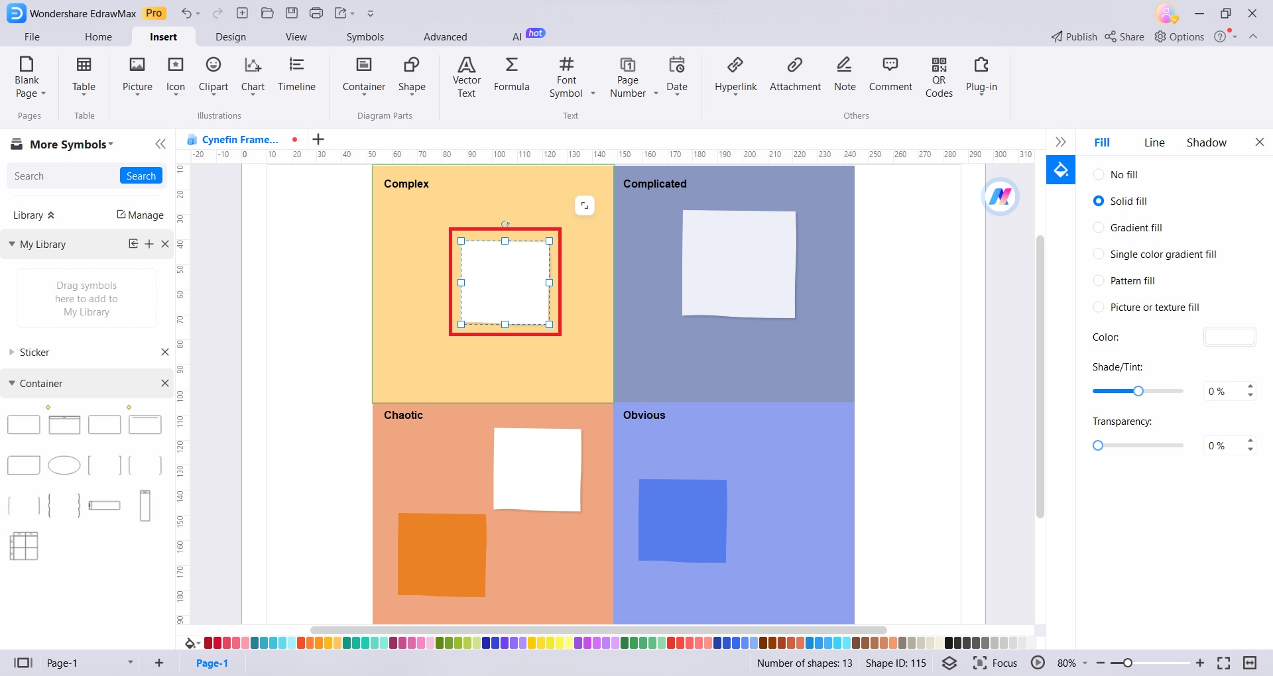
Task: Add a Comment
Action: click(890, 75)
